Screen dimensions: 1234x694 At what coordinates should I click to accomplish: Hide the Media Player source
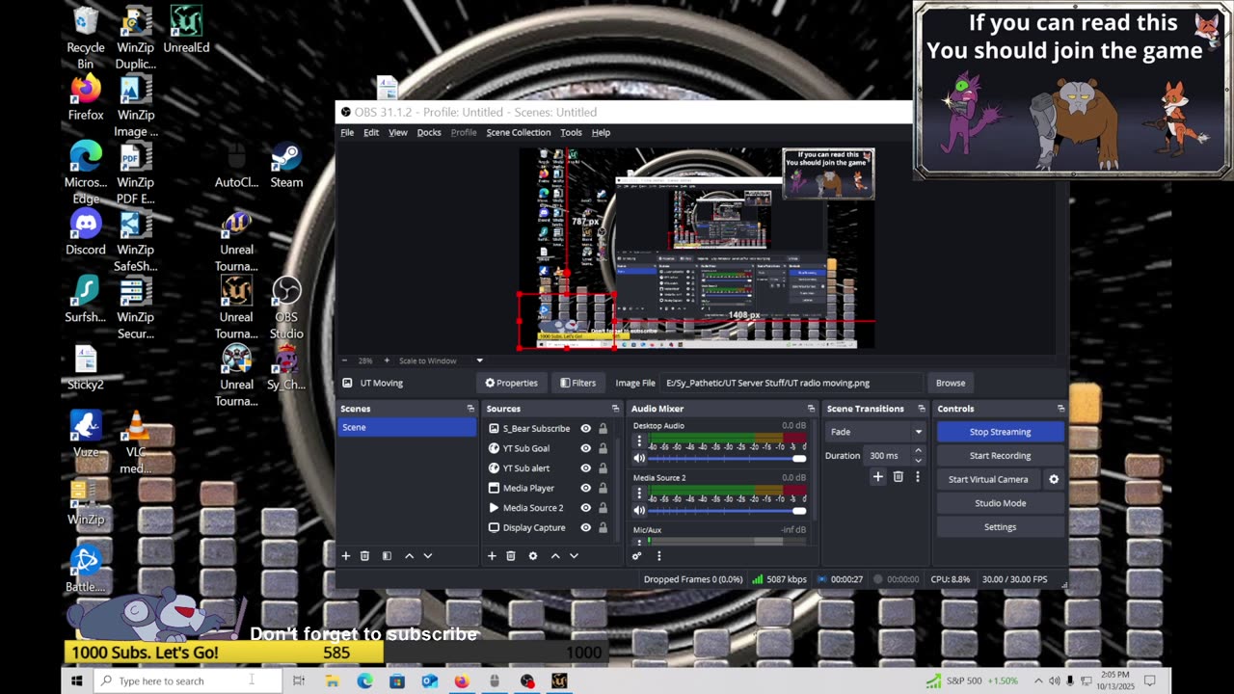pyautogui.click(x=585, y=488)
